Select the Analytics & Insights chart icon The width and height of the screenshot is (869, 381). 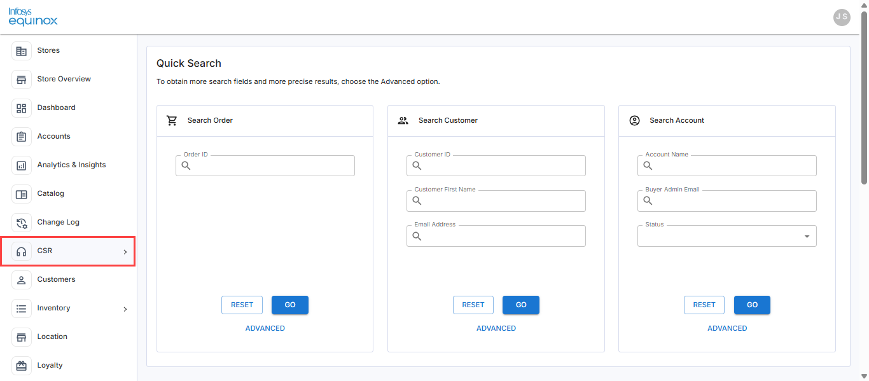[x=22, y=165]
